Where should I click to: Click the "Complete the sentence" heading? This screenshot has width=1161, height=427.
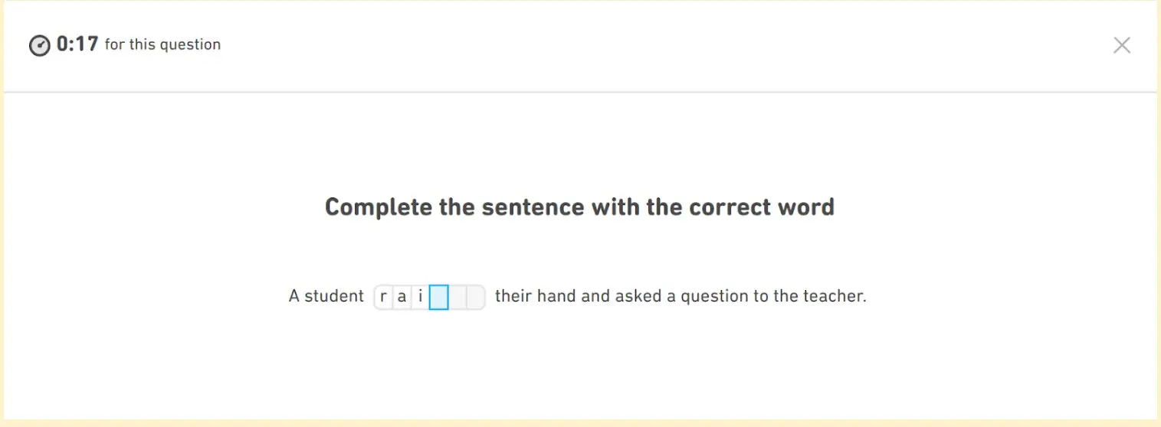pyautogui.click(x=579, y=207)
